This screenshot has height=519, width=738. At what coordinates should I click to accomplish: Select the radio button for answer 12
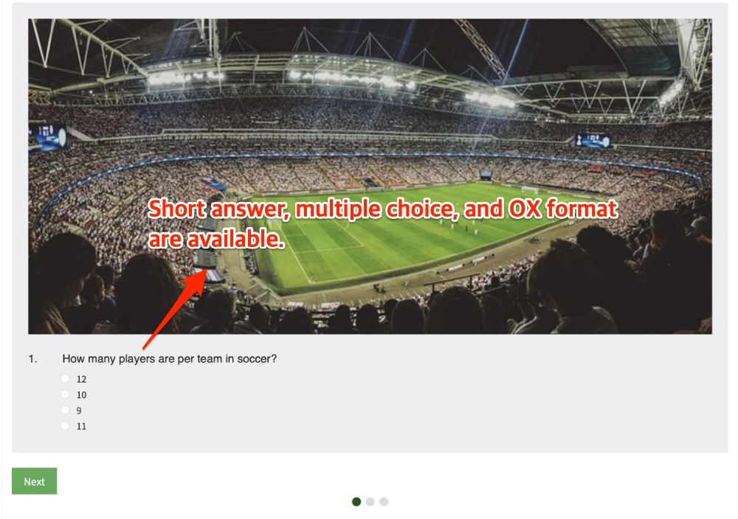[65, 378]
